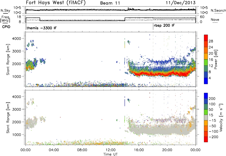The height and width of the screenshot is (156, 226).
Task: Click the '-15' tick on the velocity scale
Action: click(x=212, y=120)
